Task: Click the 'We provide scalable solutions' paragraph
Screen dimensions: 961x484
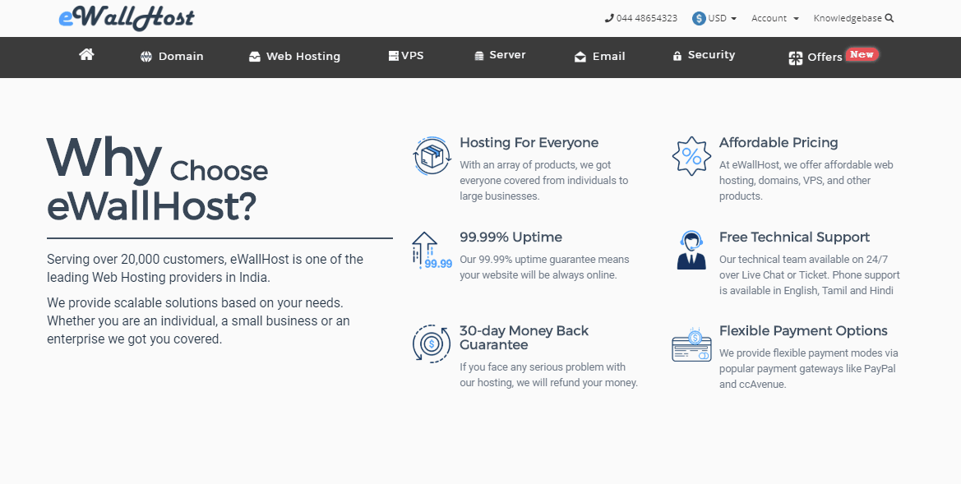Action: click(x=199, y=321)
